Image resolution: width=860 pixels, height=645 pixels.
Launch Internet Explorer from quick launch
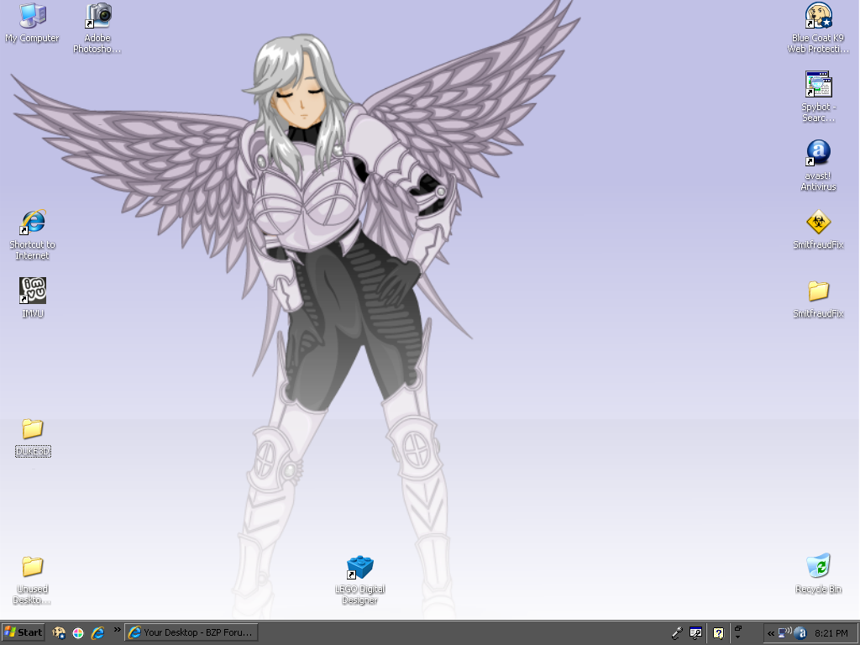(x=98, y=632)
